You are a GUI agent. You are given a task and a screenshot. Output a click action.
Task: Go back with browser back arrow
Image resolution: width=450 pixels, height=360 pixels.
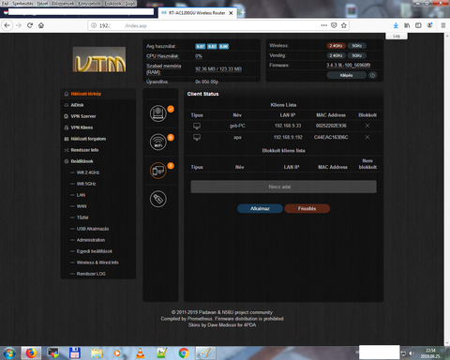pyautogui.click(x=7, y=25)
